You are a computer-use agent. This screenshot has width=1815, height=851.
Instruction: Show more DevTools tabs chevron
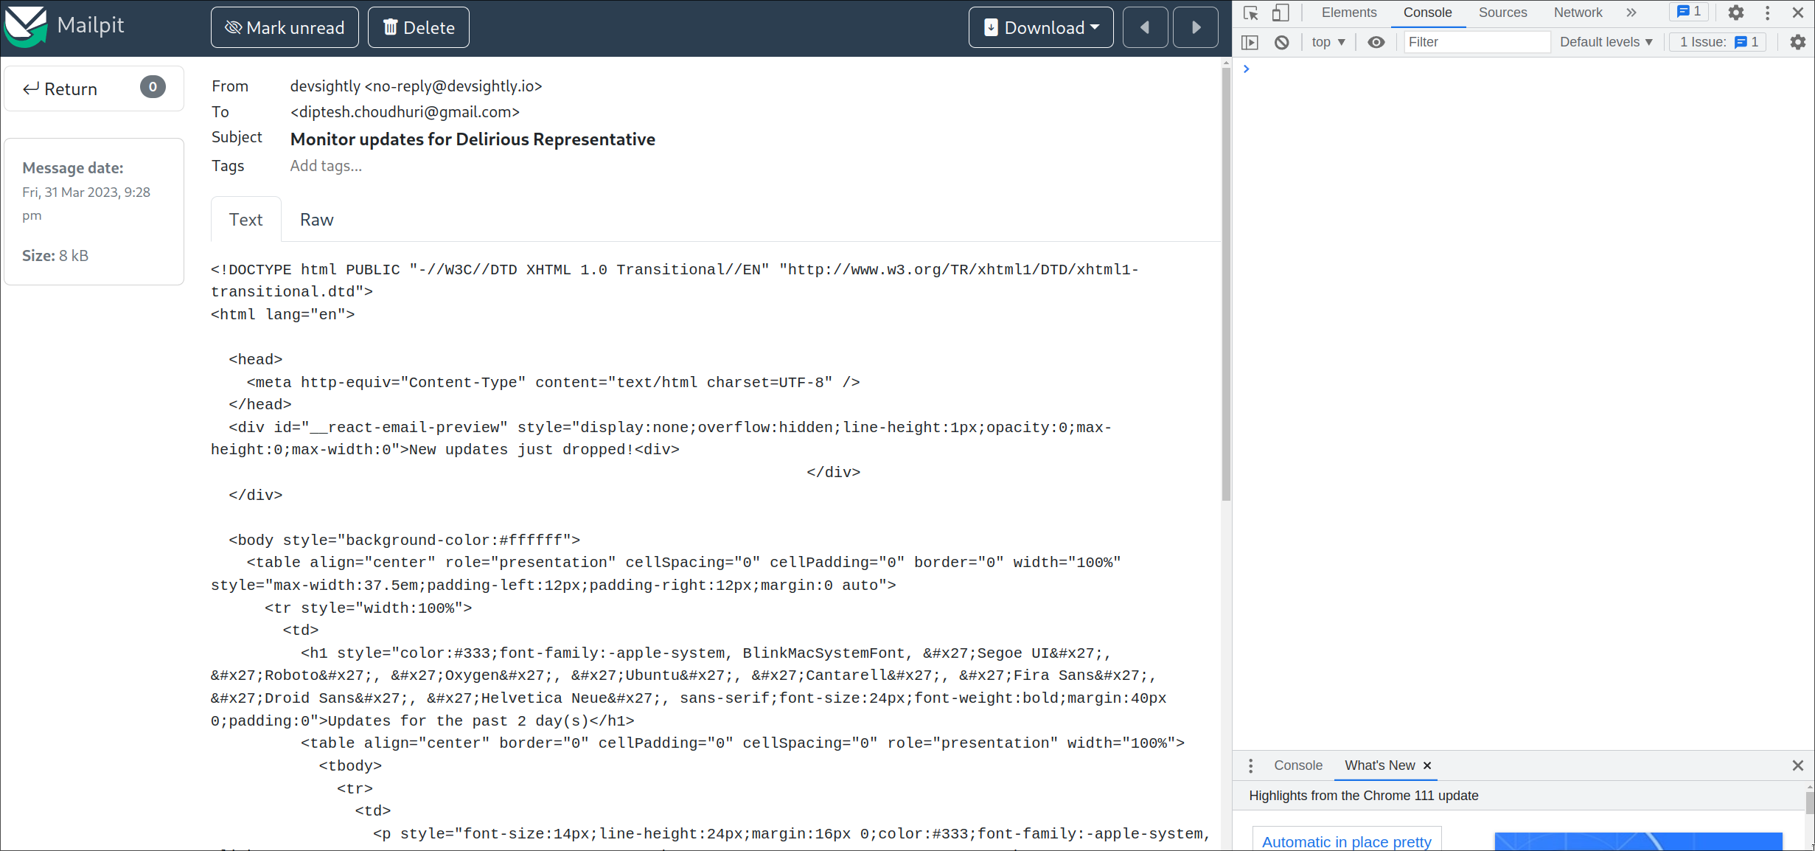coord(1631,13)
